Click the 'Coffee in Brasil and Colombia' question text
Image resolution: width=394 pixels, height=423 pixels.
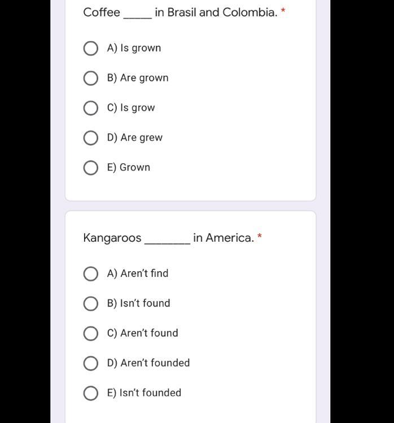[181, 12]
